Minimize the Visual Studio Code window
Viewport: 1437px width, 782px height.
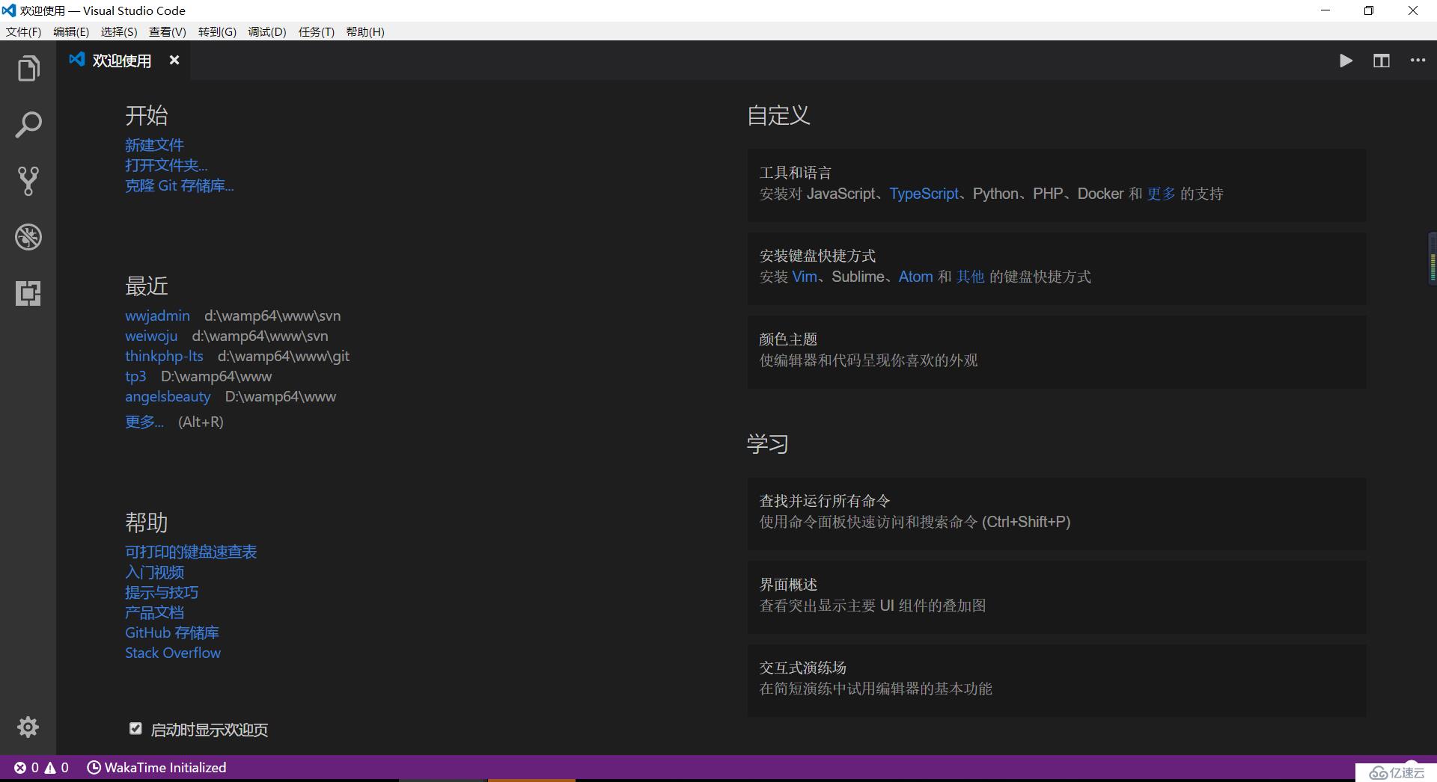tap(1325, 10)
